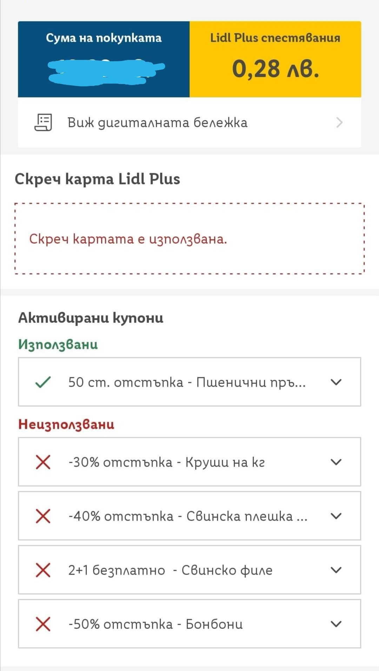
Task: Tap red X beside Бонбони coupon
Action: (x=43, y=624)
